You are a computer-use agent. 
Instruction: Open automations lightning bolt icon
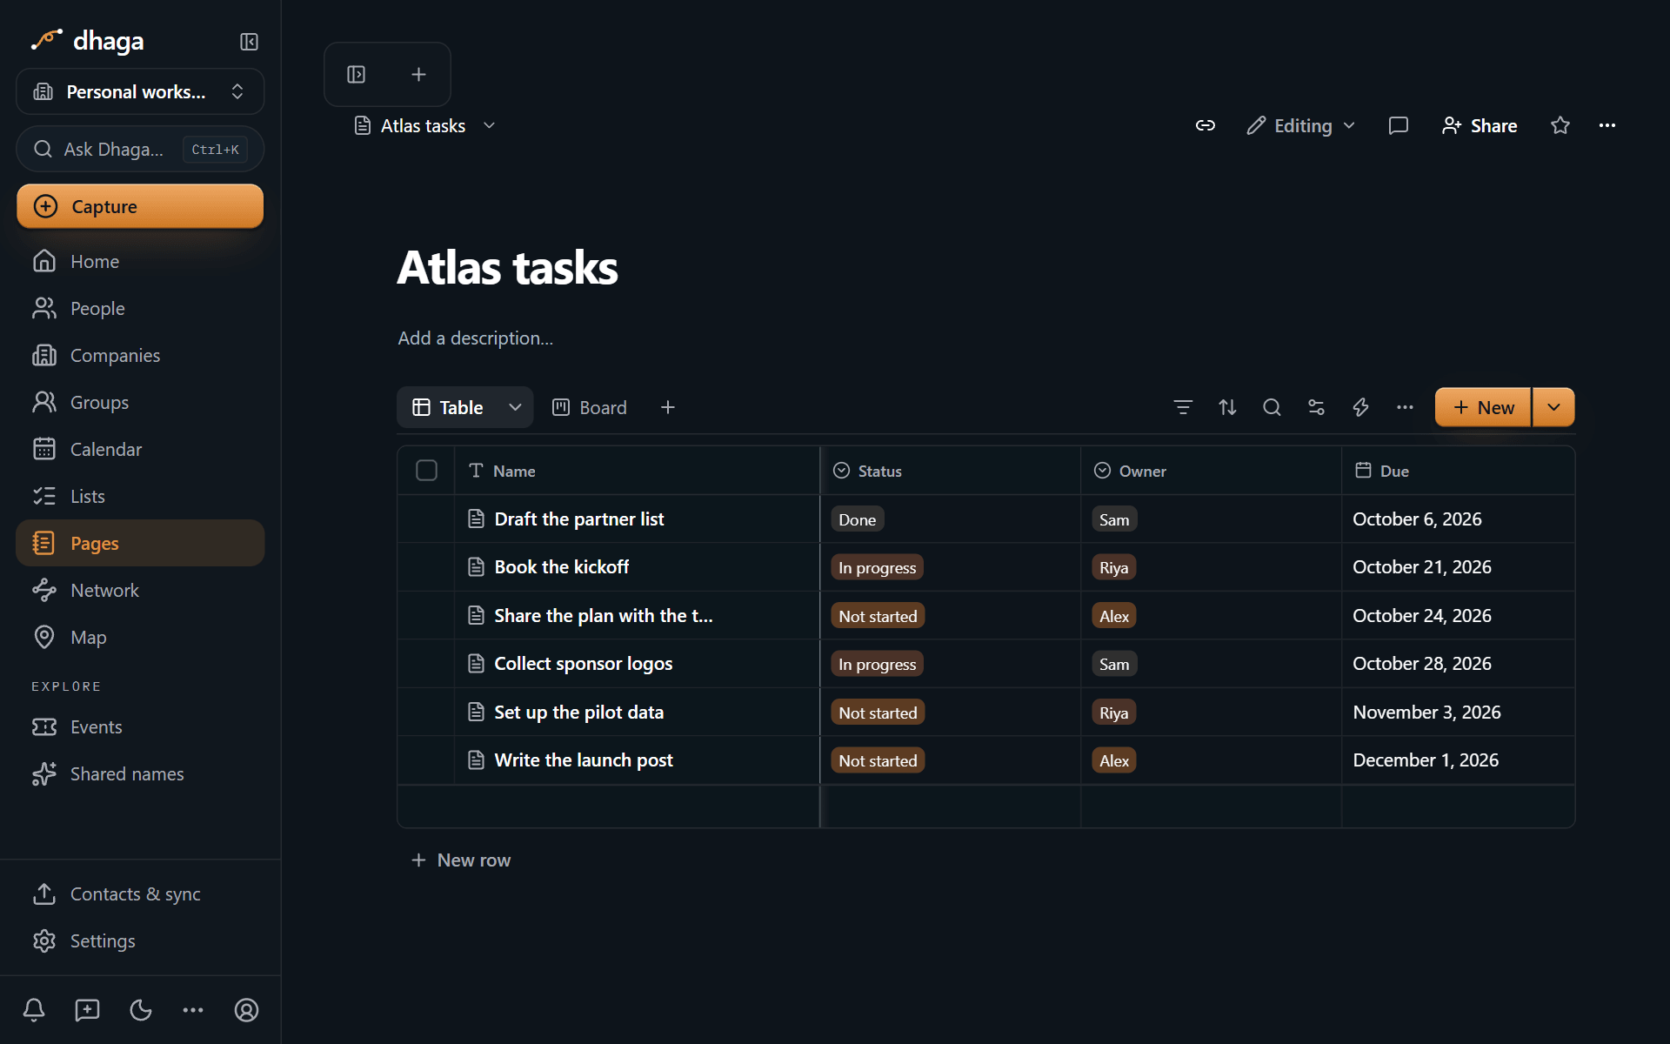[1360, 407]
